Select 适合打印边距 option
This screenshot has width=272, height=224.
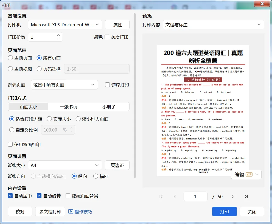[x=12, y=119]
